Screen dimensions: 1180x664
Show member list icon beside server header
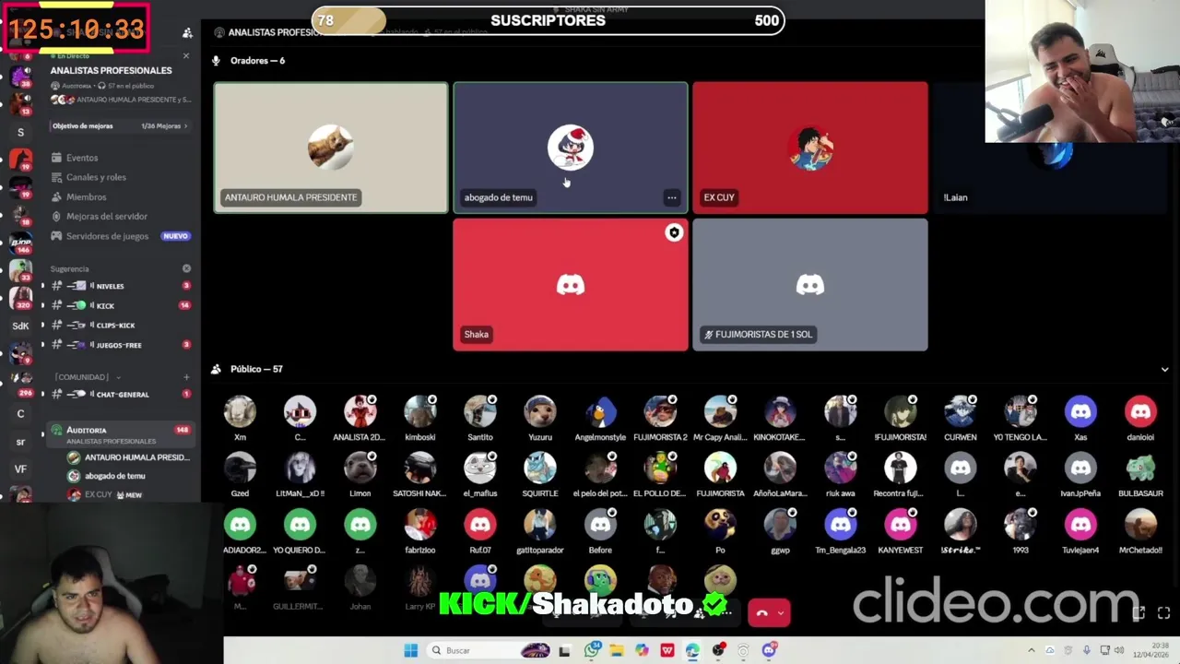click(187, 32)
